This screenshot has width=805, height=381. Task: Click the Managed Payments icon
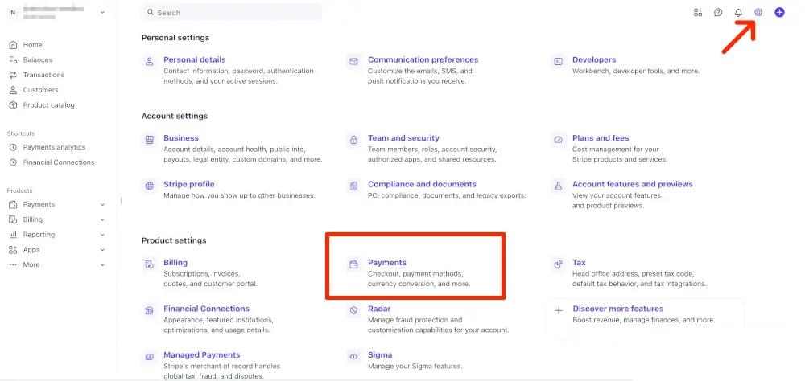pos(150,356)
